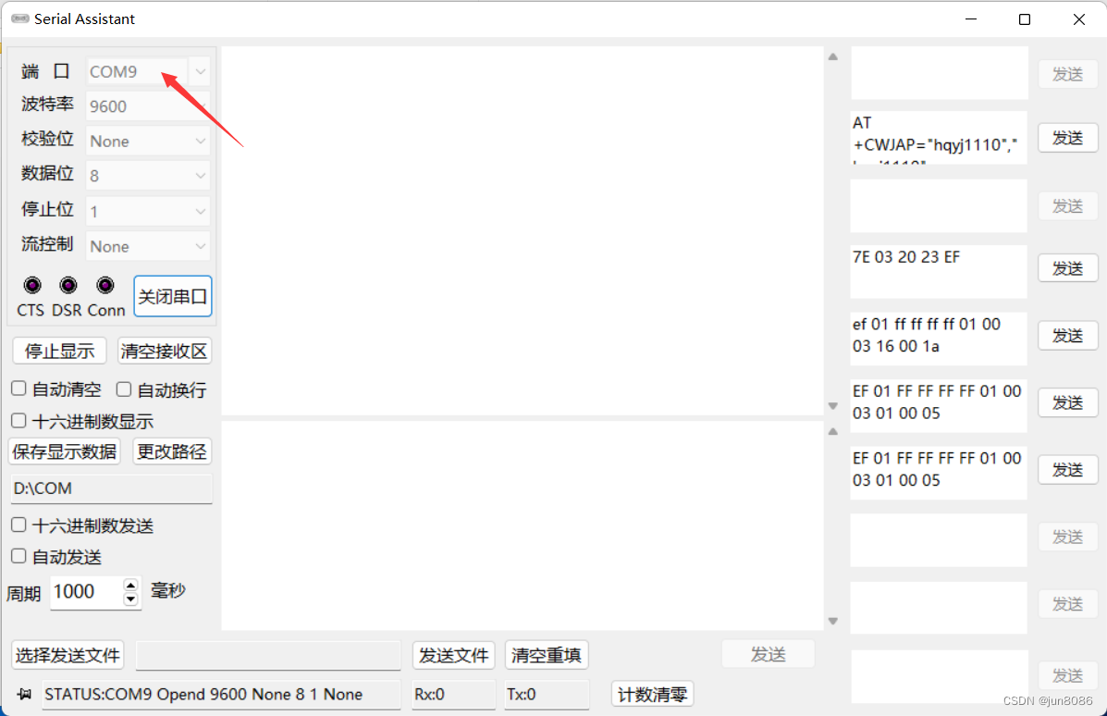Open the 9600 baud rate dropdown

148,105
